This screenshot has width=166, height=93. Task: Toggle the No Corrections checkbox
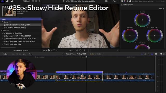click(122, 5)
